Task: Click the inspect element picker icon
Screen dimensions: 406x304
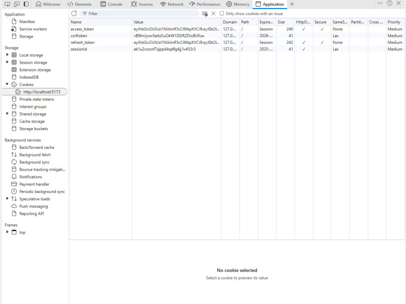Action: coord(7,4)
